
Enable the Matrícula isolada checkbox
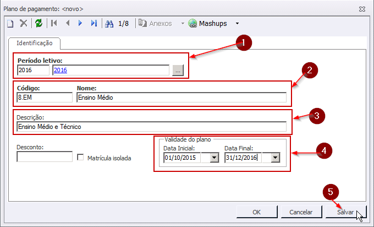click(x=81, y=158)
